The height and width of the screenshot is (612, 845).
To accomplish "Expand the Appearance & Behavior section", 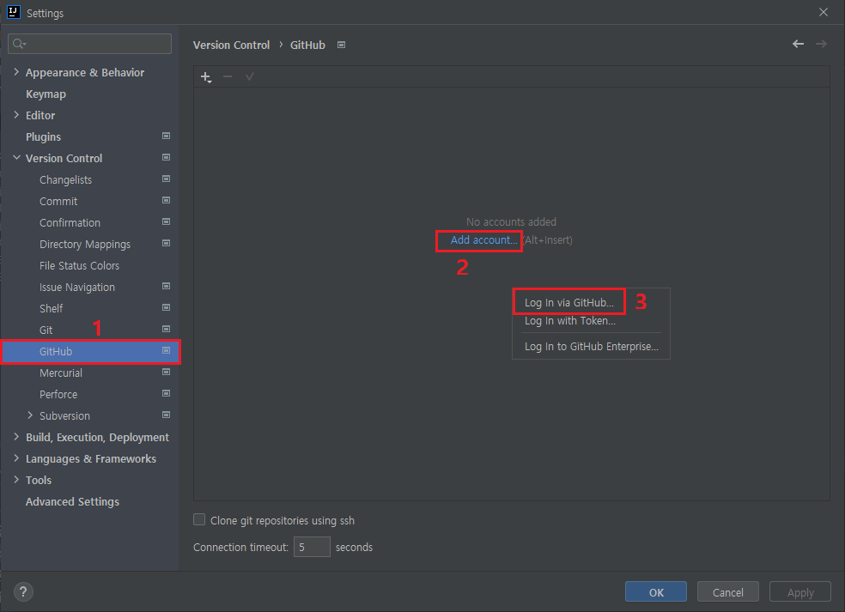I will [x=15, y=72].
